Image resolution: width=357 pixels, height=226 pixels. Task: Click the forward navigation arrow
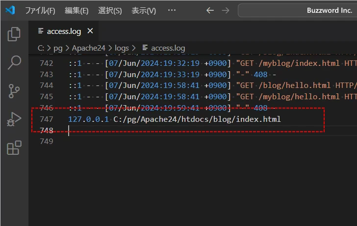coord(226,10)
